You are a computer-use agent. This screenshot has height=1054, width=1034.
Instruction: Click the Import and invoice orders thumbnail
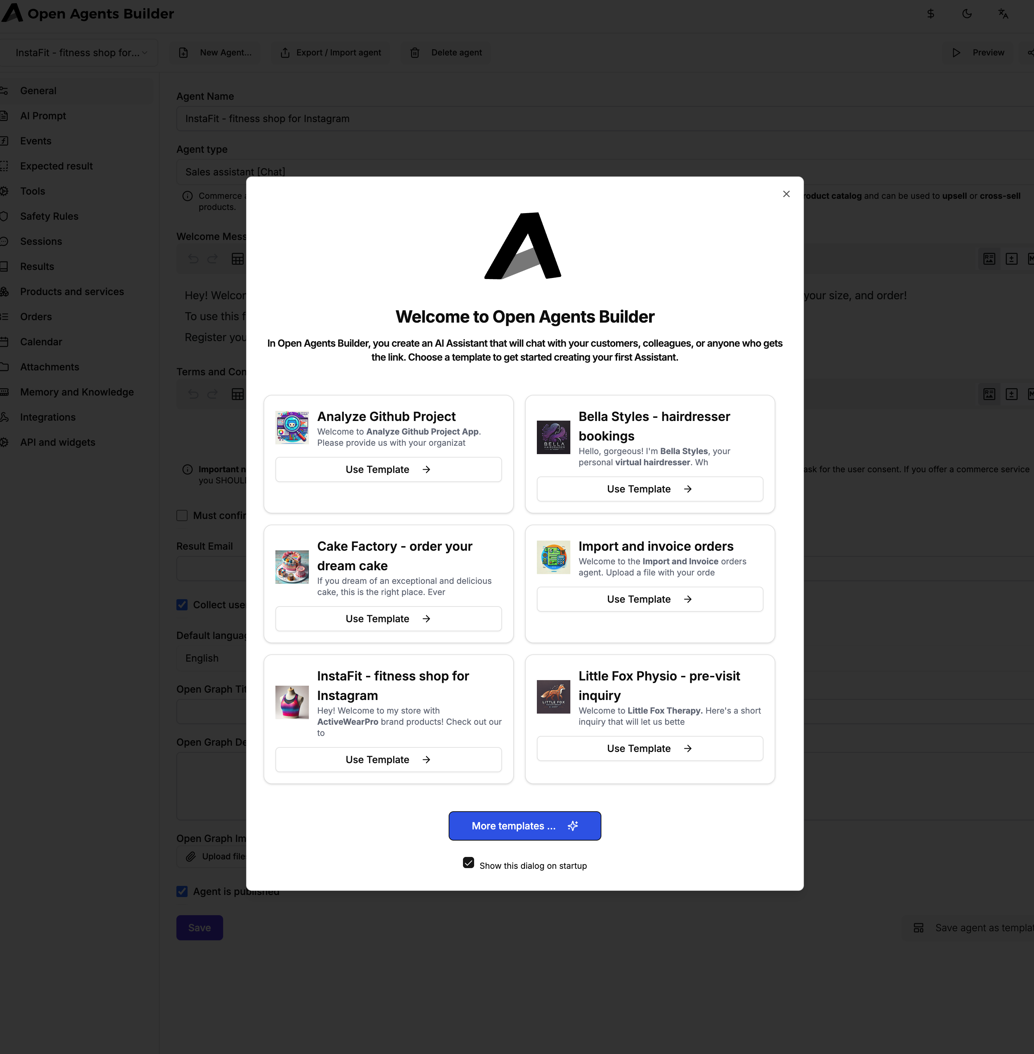coord(553,557)
